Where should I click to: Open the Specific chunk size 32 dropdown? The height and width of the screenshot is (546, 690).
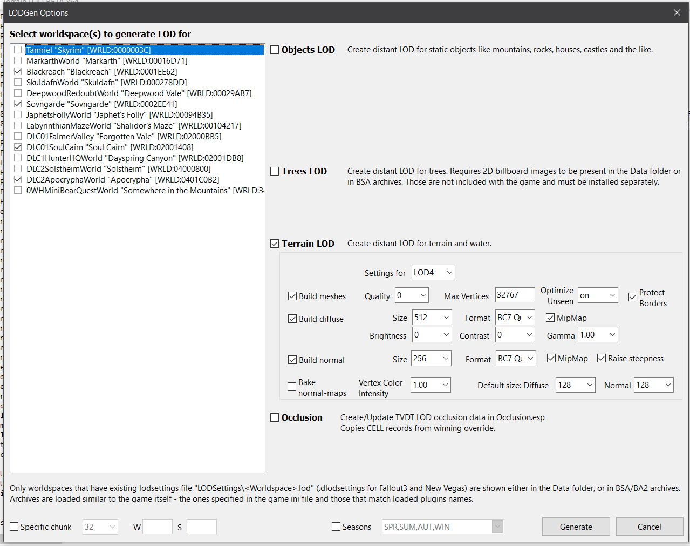[100, 527]
